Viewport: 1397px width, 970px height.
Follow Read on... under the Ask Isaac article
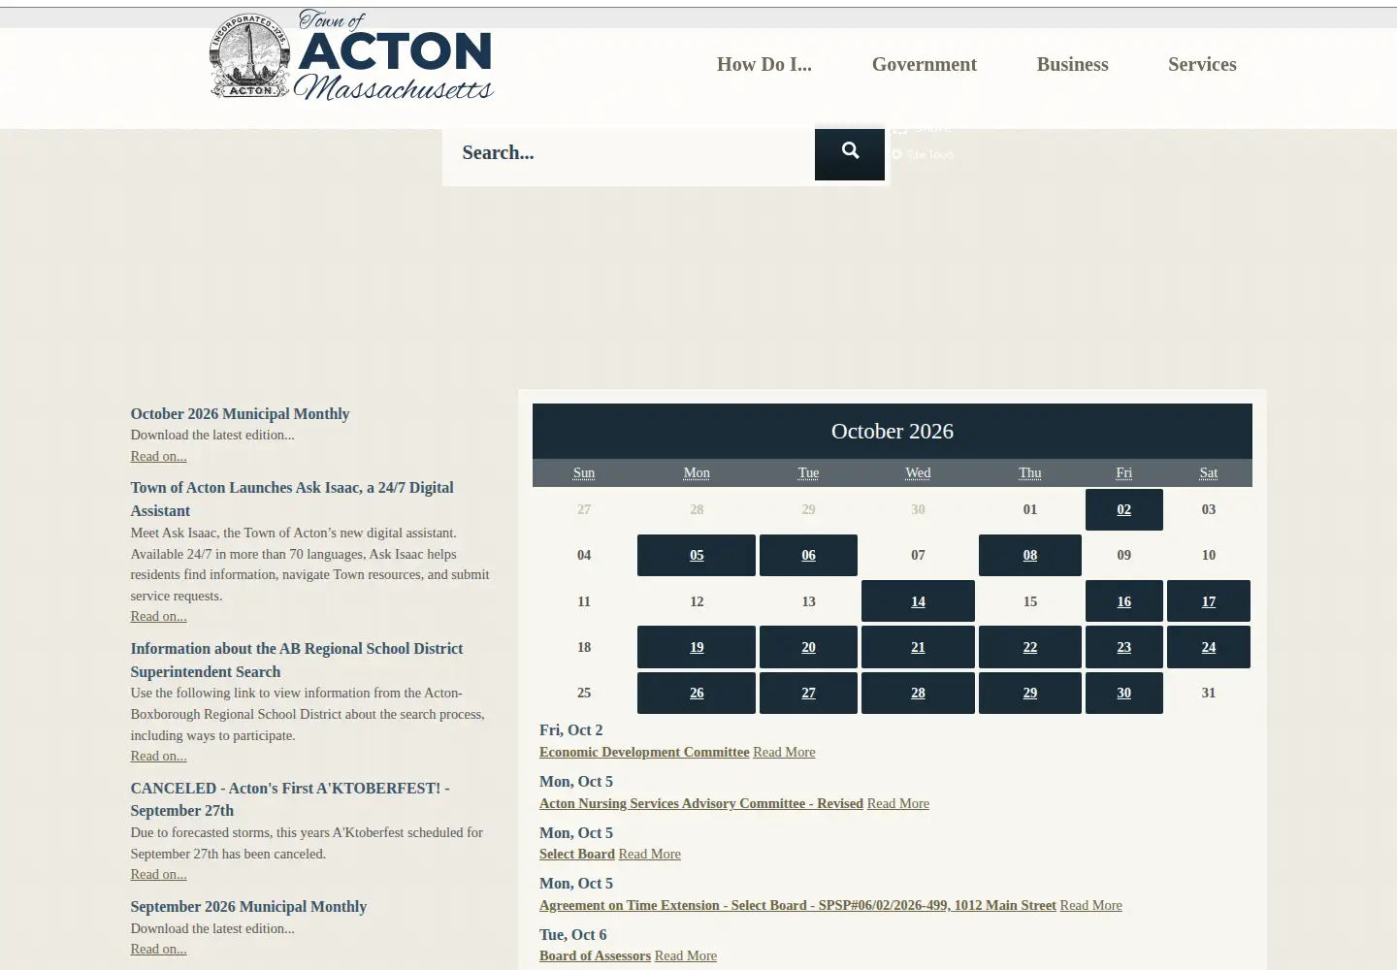tap(159, 616)
